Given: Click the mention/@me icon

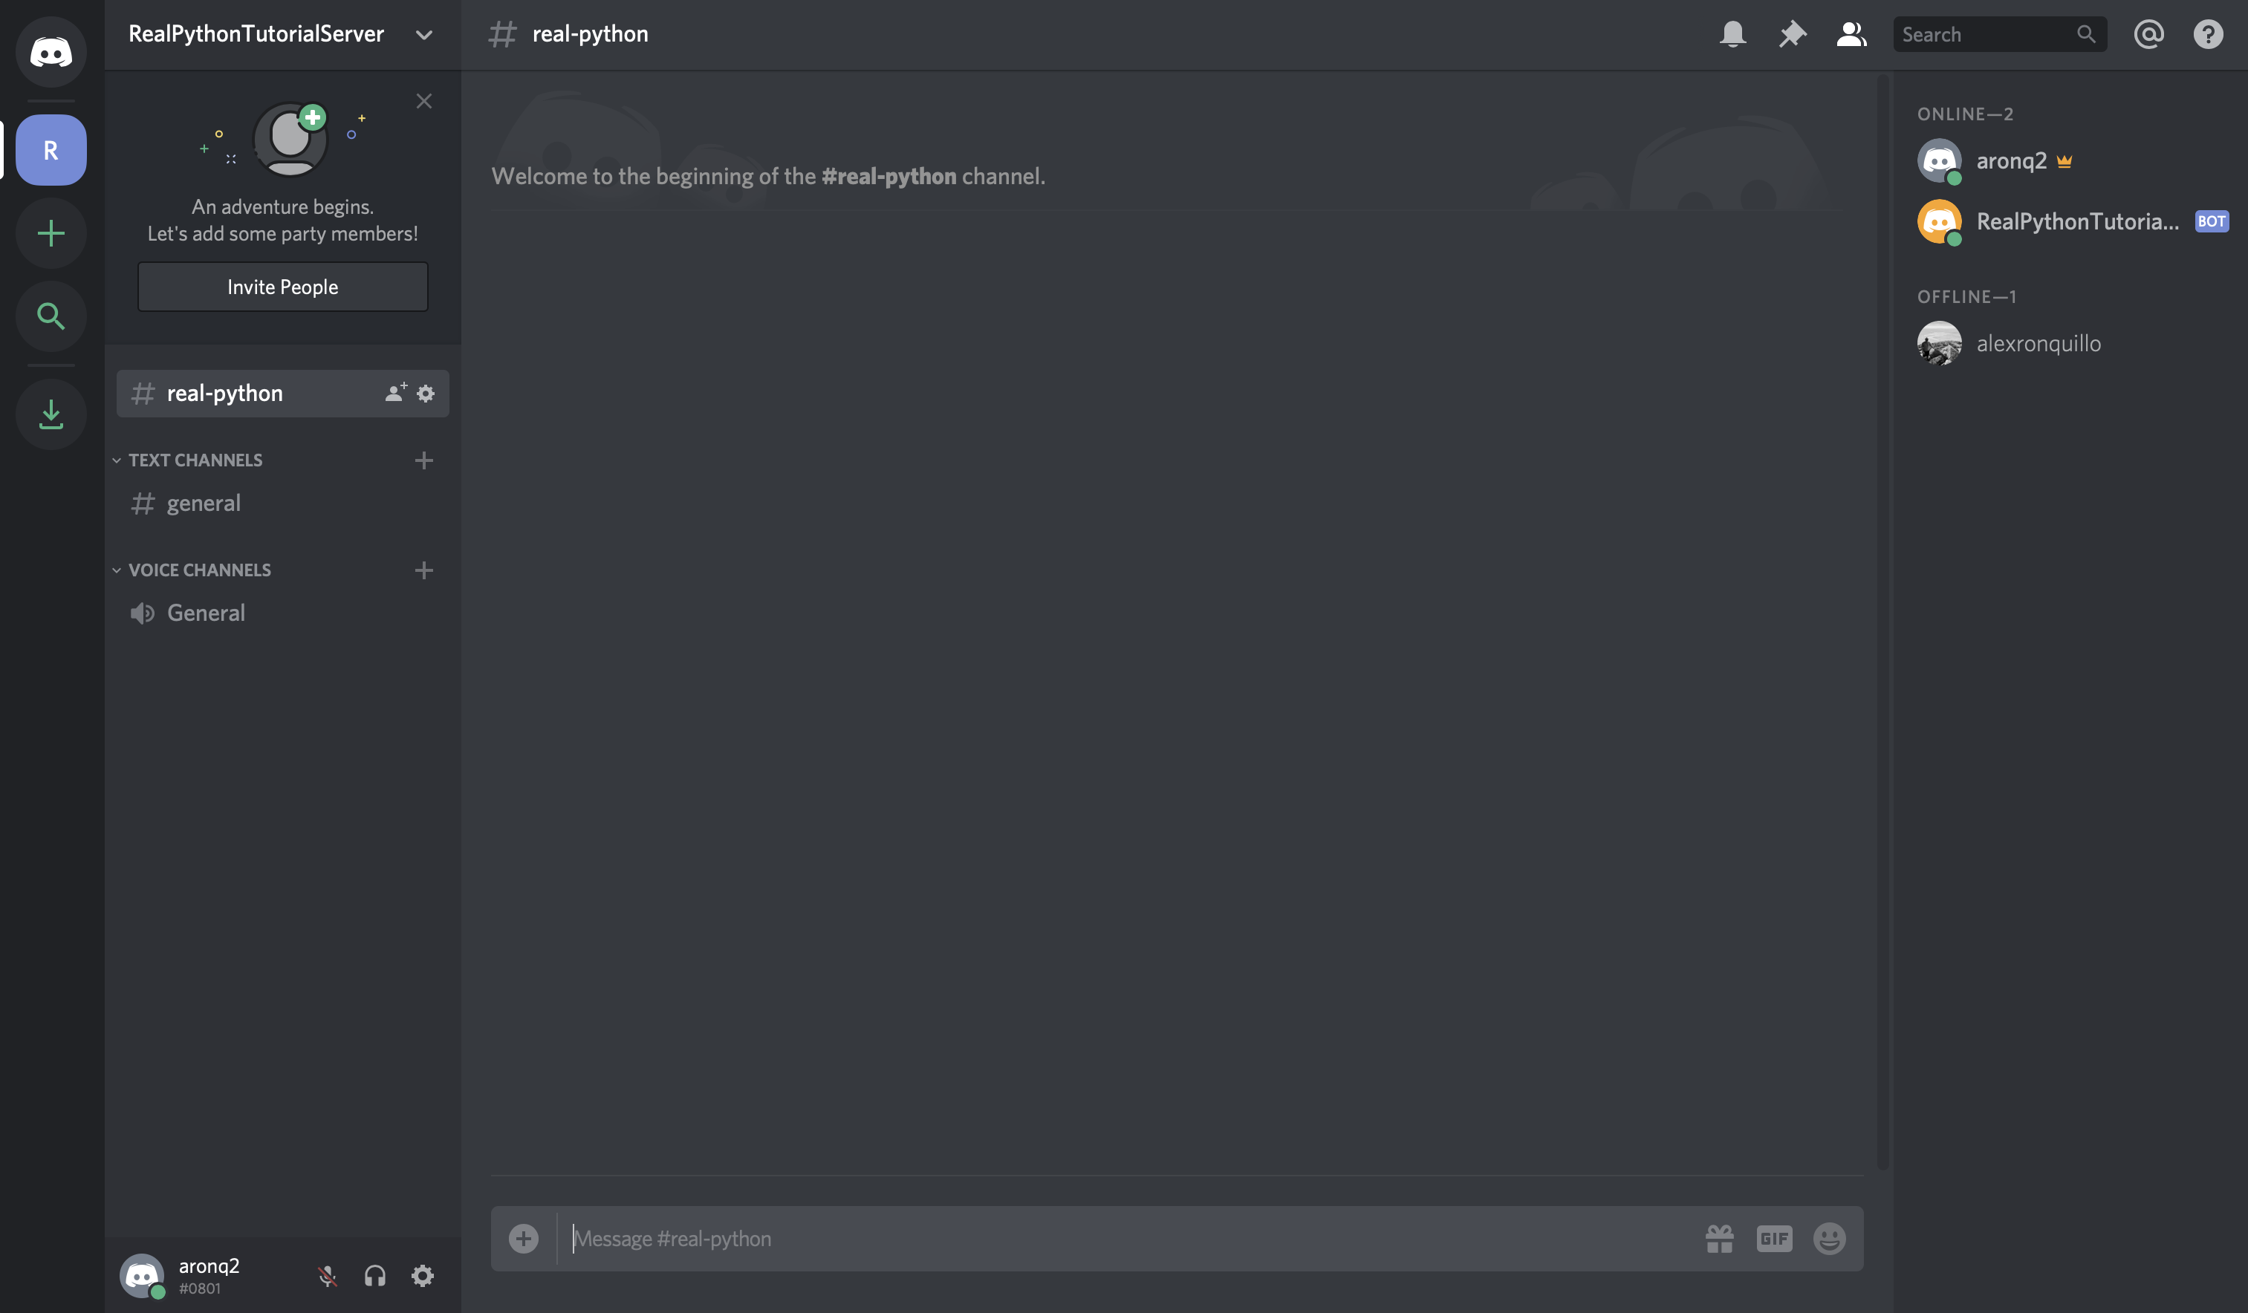Looking at the screenshot, I should tap(2149, 33).
